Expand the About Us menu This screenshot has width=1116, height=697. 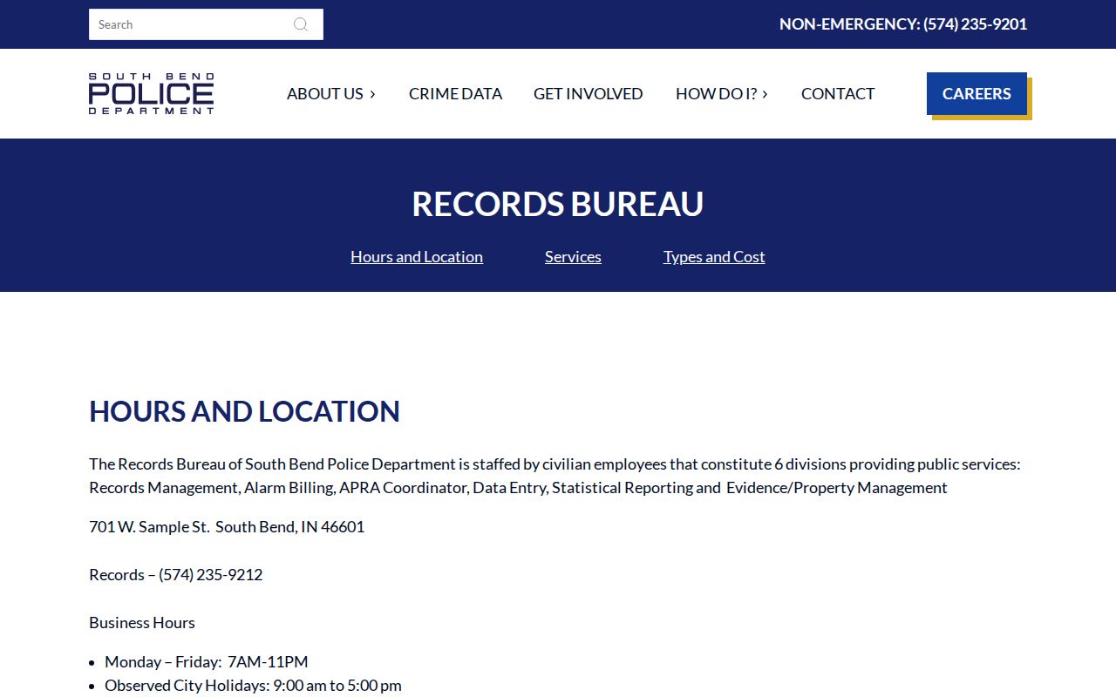[330, 93]
